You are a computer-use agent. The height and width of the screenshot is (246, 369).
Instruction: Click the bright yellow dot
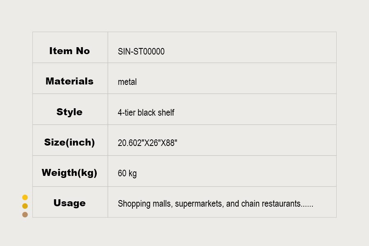click(x=25, y=197)
